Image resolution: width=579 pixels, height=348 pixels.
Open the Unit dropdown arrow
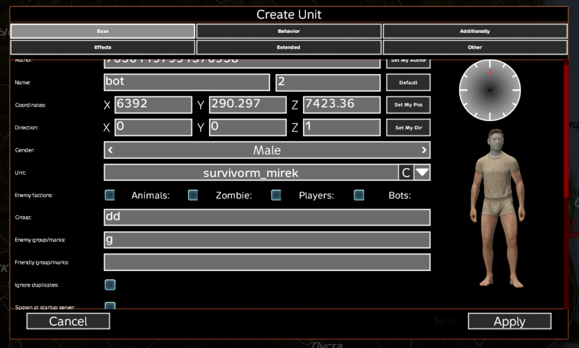(422, 173)
